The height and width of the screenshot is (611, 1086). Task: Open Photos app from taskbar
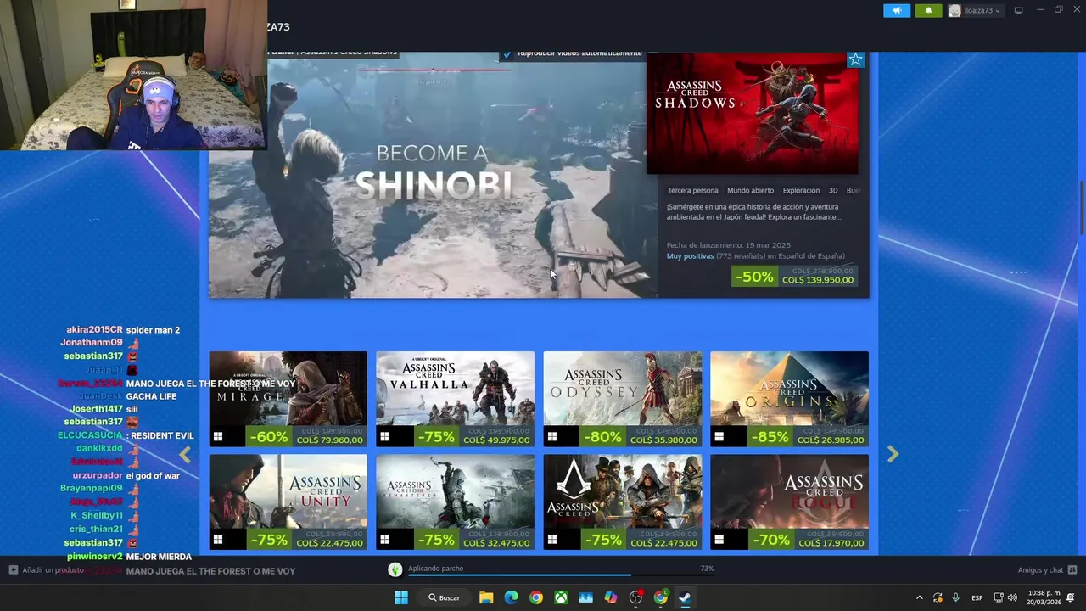[x=585, y=597]
